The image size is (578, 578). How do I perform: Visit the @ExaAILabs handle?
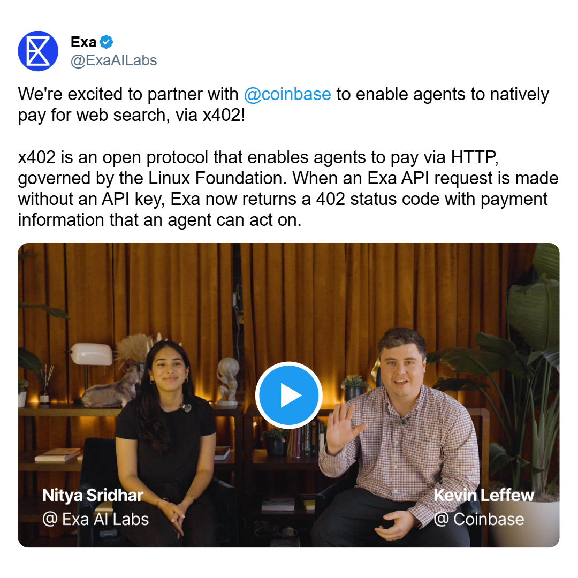(113, 60)
